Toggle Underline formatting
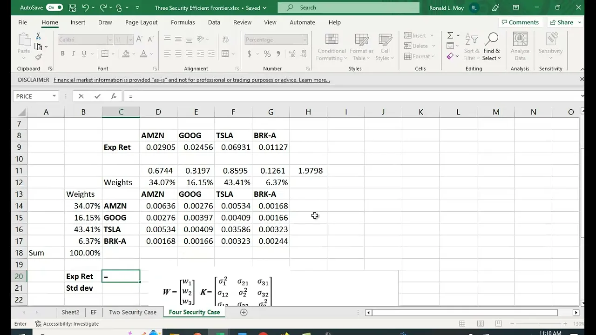 pyautogui.click(x=84, y=54)
